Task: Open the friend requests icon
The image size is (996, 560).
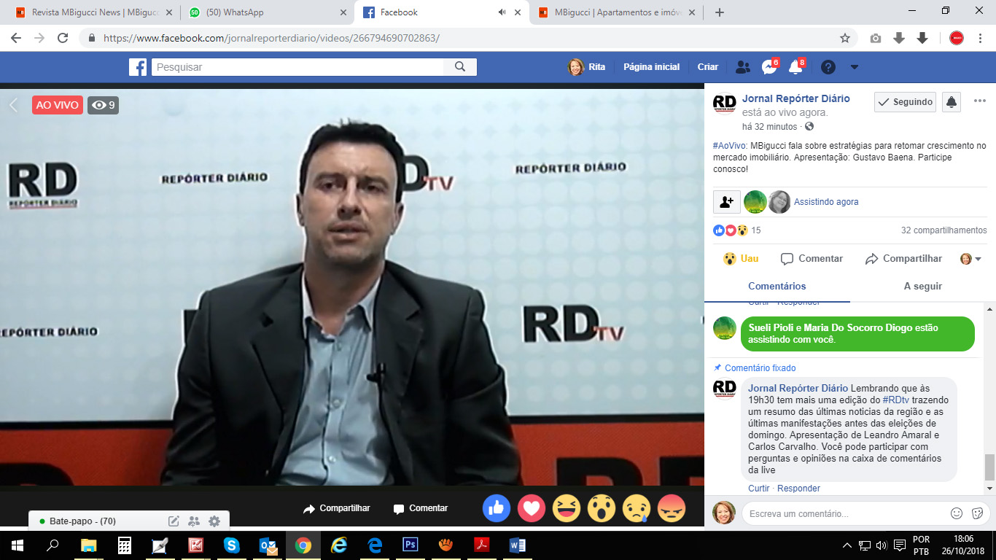Action: (743, 67)
